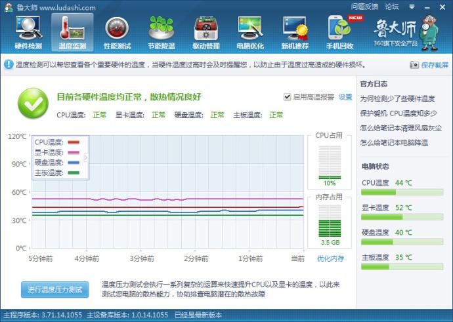453x322 pixels.
Task: Click the 官方日志 section heading
Action: tap(374, 84)
